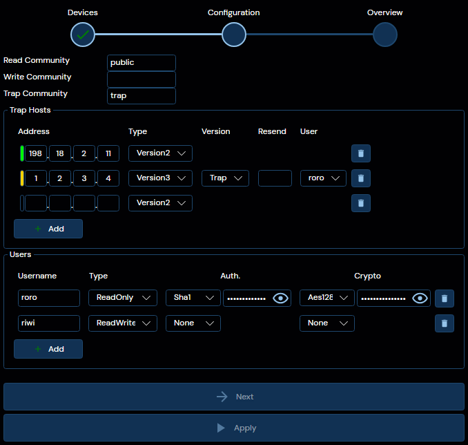This screenshot has height=445, width=468.
Task: Open the Trap version dropdown
Action: pyautogui.click(x=225, y=178)
